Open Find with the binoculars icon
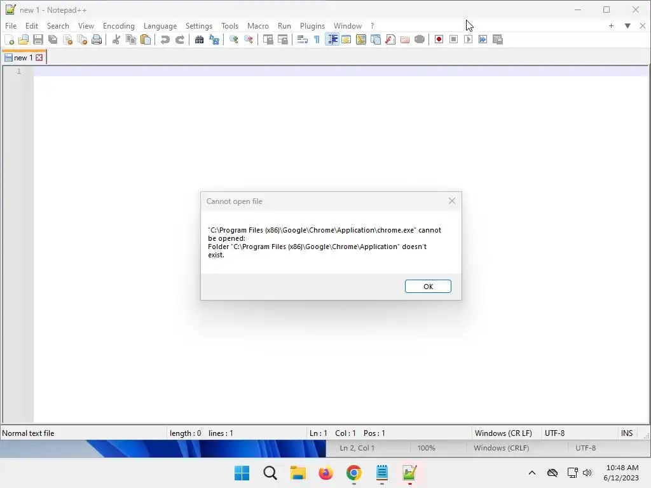 tap(199, 39)
